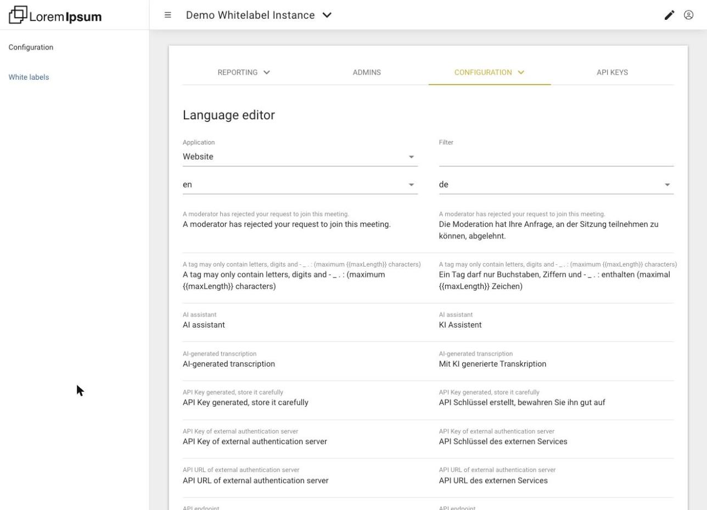The width and height of the screenshot is (707, 510).
Task: Edit German field starting 'Ein Tag darf nur Buchstaben'
Action: point(556,280)
